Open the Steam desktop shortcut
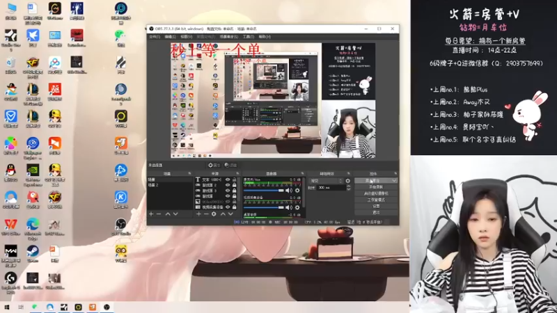 (33, 254)
